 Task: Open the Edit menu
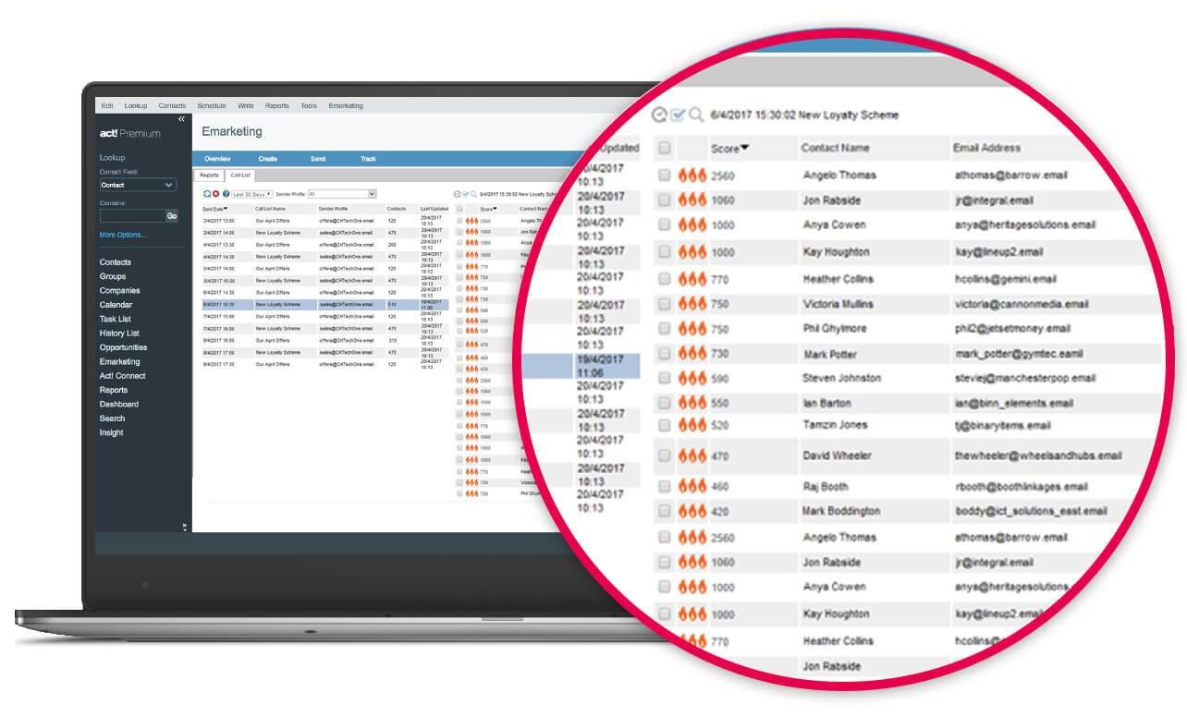pyautogui.click(x=107, y=106)
